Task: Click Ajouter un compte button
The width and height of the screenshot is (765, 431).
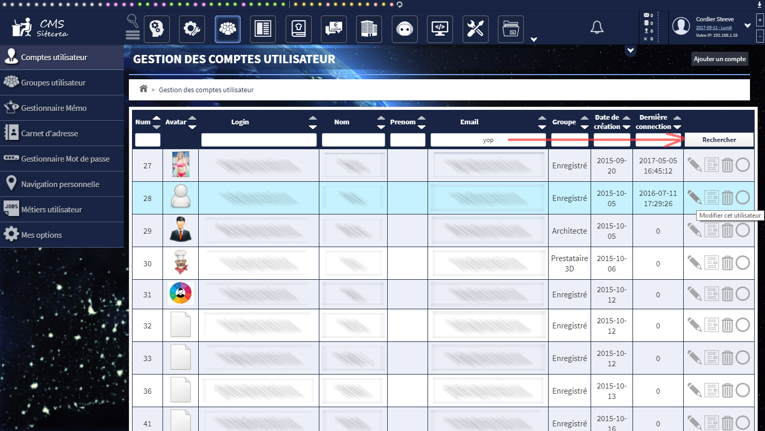Action: pyautogui.click(x=719, y=59)
